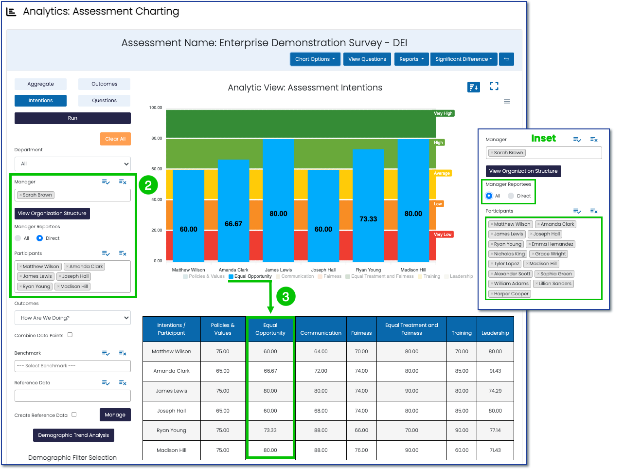The width and height of the screenshot is (624, 469).
Task: Clear Reference Data selections icon
Action: 123,383
